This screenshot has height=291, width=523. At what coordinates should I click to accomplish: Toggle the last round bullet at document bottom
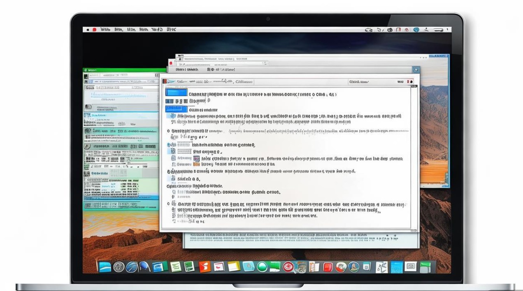(x=168, y=204)
